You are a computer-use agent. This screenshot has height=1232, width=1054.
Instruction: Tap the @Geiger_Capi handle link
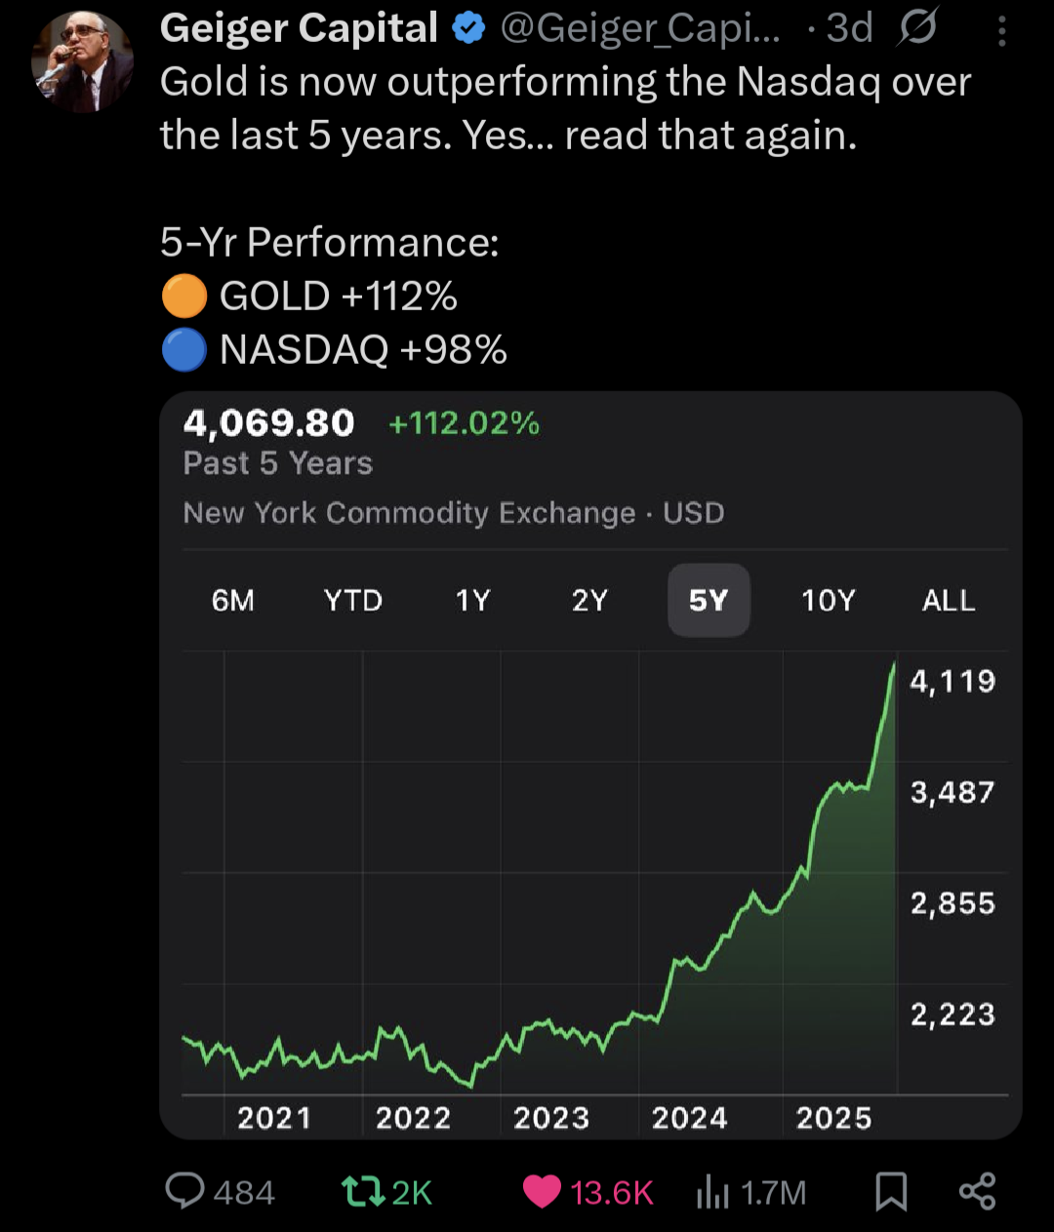(640, 30)
